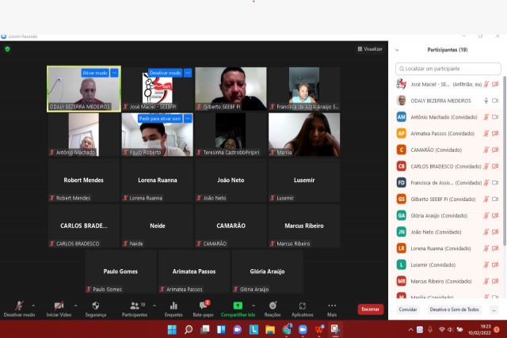Toggle camera for ODALY BEZERRA MEDEIROS in list
The image size is (507, 338).
click(495, 101)
